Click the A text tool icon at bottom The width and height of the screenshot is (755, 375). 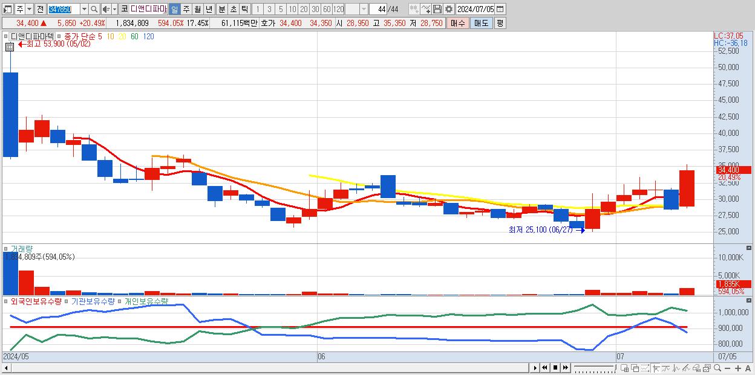coord(748,368)
